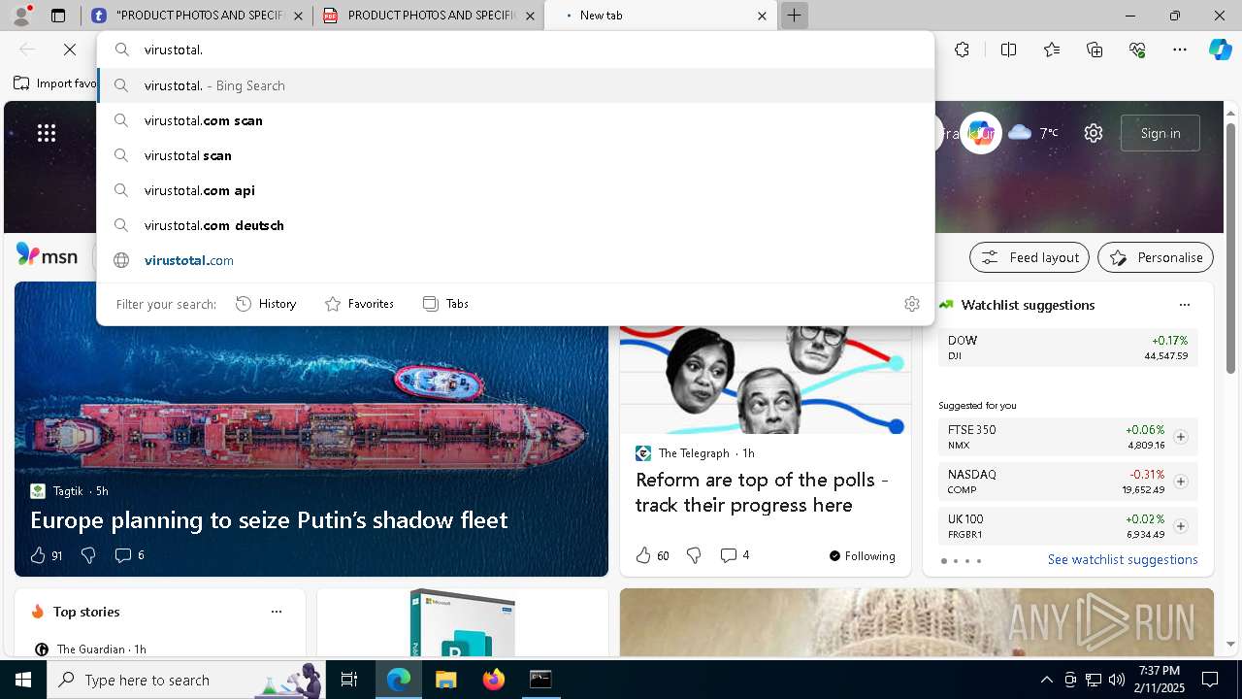Click the Copilot logo on MSN header

pos(981,133)
